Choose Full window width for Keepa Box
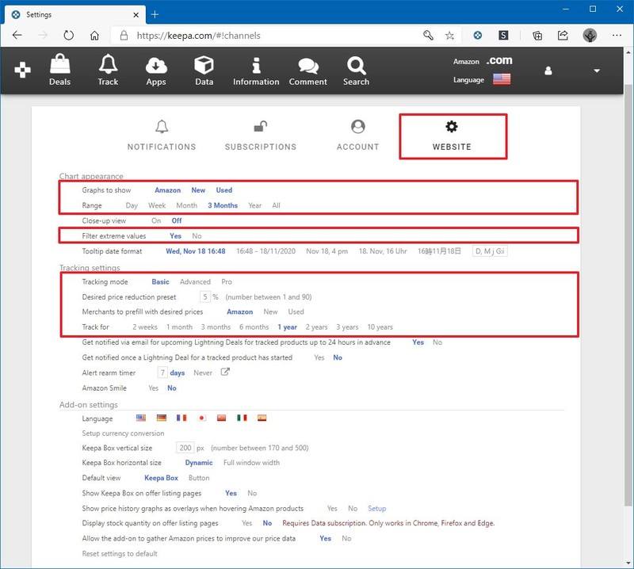 click(251, 462)
